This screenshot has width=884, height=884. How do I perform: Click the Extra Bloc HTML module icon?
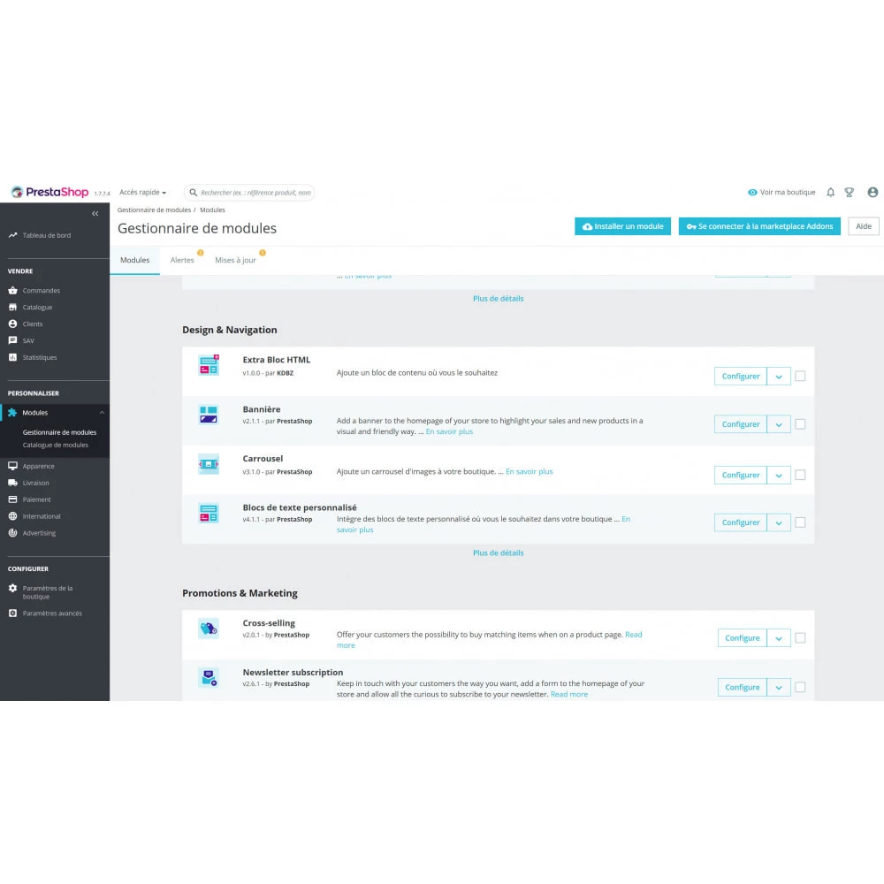pyautogui.click(x=209, y=365)
